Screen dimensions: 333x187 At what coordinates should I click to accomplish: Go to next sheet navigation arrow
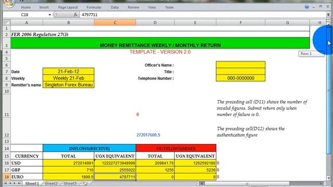click(x=15, y=183)
